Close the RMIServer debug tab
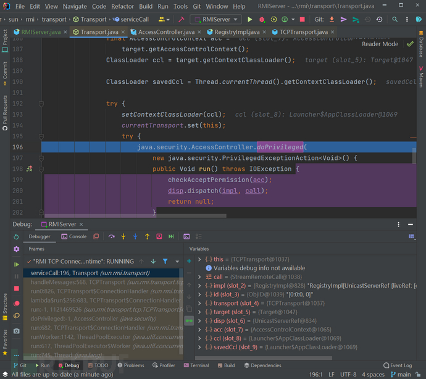The height and width of the screenshot is (379, 426). tap(81, 225)
